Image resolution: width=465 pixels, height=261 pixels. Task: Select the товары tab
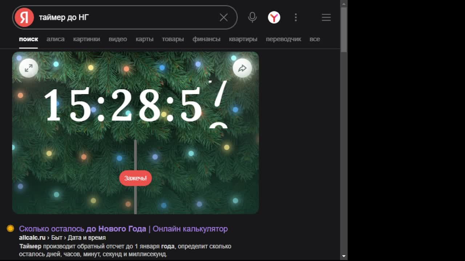pyautogui.click(x=173, y=39)
